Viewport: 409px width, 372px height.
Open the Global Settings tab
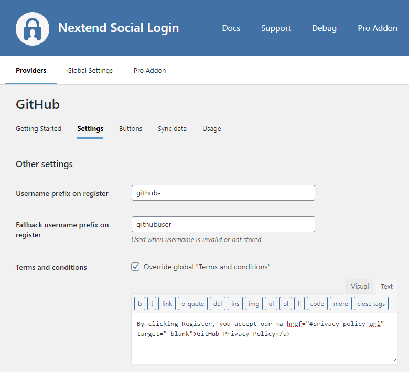click(90, 70)
